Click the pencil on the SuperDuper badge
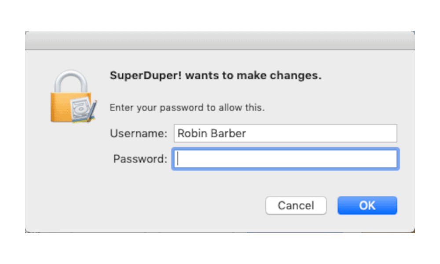The height and width of the screenshot is (264, 440). [92, 111]
